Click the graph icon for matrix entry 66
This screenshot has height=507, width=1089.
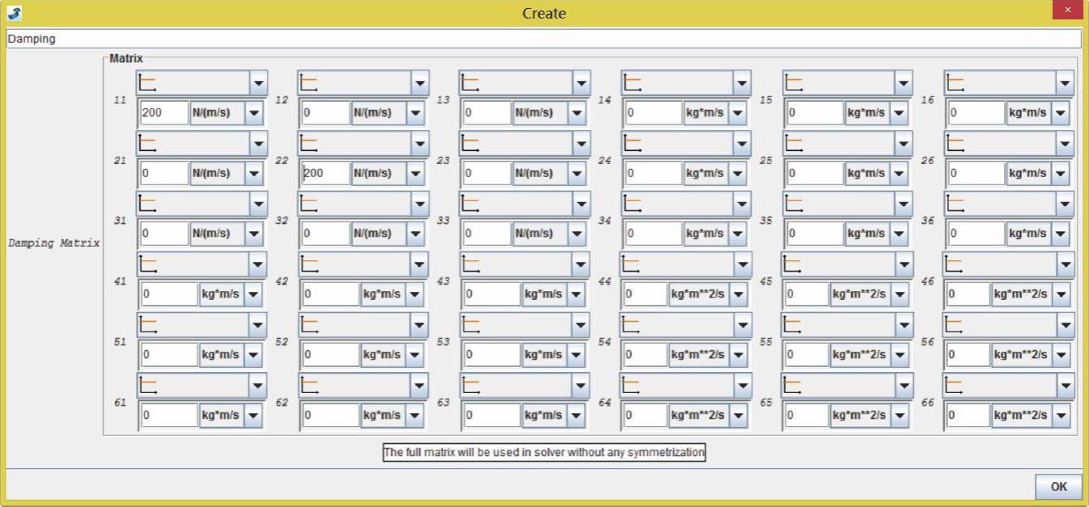(954, 385)
